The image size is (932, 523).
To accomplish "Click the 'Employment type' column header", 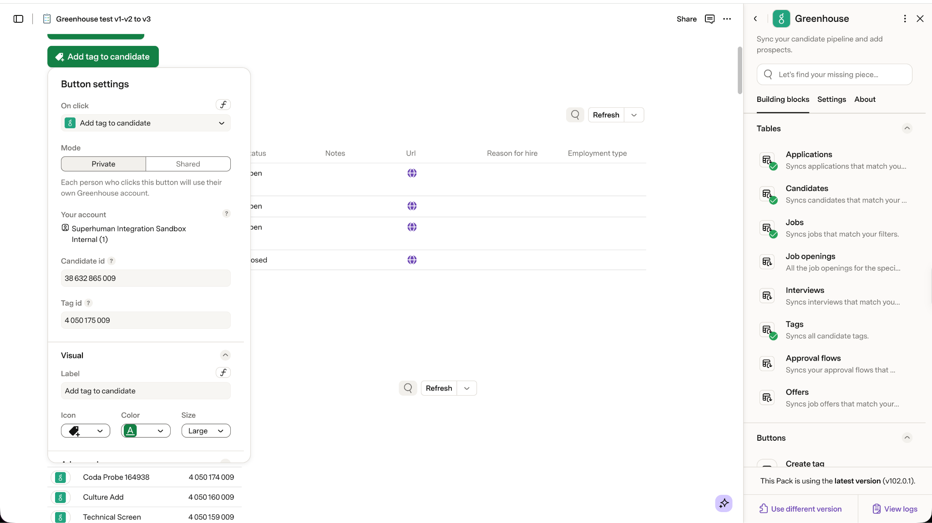I will [x=597, y=153].
